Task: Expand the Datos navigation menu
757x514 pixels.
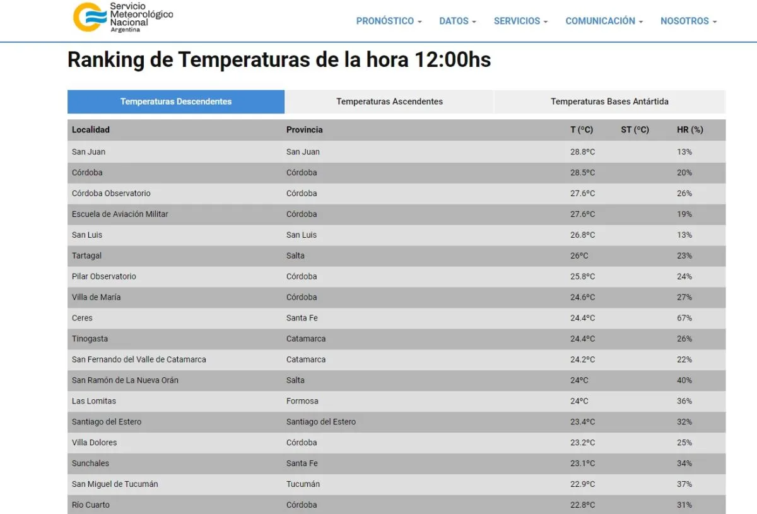Action: coord(457,21)
